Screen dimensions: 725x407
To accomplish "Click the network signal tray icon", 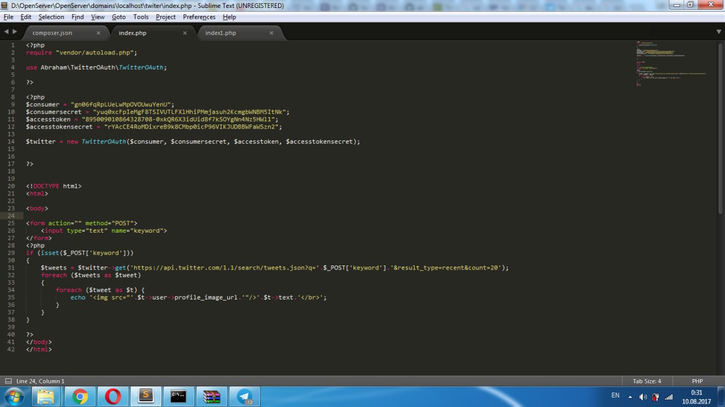I will coord(668,397).
